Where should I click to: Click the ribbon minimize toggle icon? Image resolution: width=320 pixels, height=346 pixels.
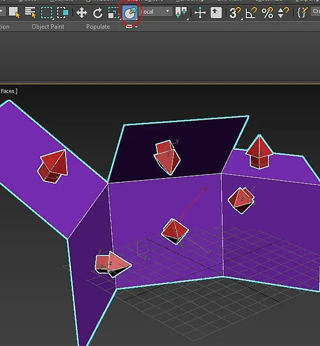129,27
